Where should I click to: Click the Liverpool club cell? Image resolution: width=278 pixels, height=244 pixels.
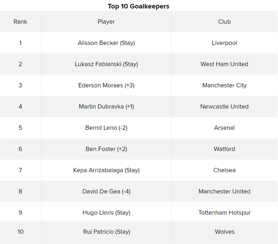pyautogui.click(x=224, y=43)
